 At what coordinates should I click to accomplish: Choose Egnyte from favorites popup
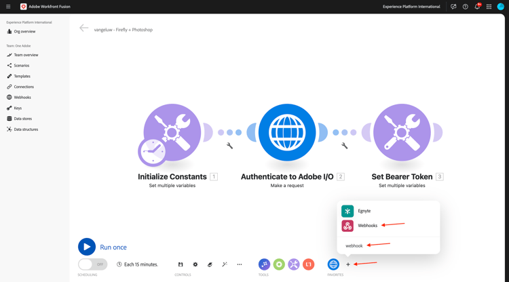[x=388, y=211]
